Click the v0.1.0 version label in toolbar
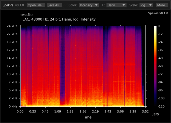This screenshot has width=171, height=123. point(19,5)
